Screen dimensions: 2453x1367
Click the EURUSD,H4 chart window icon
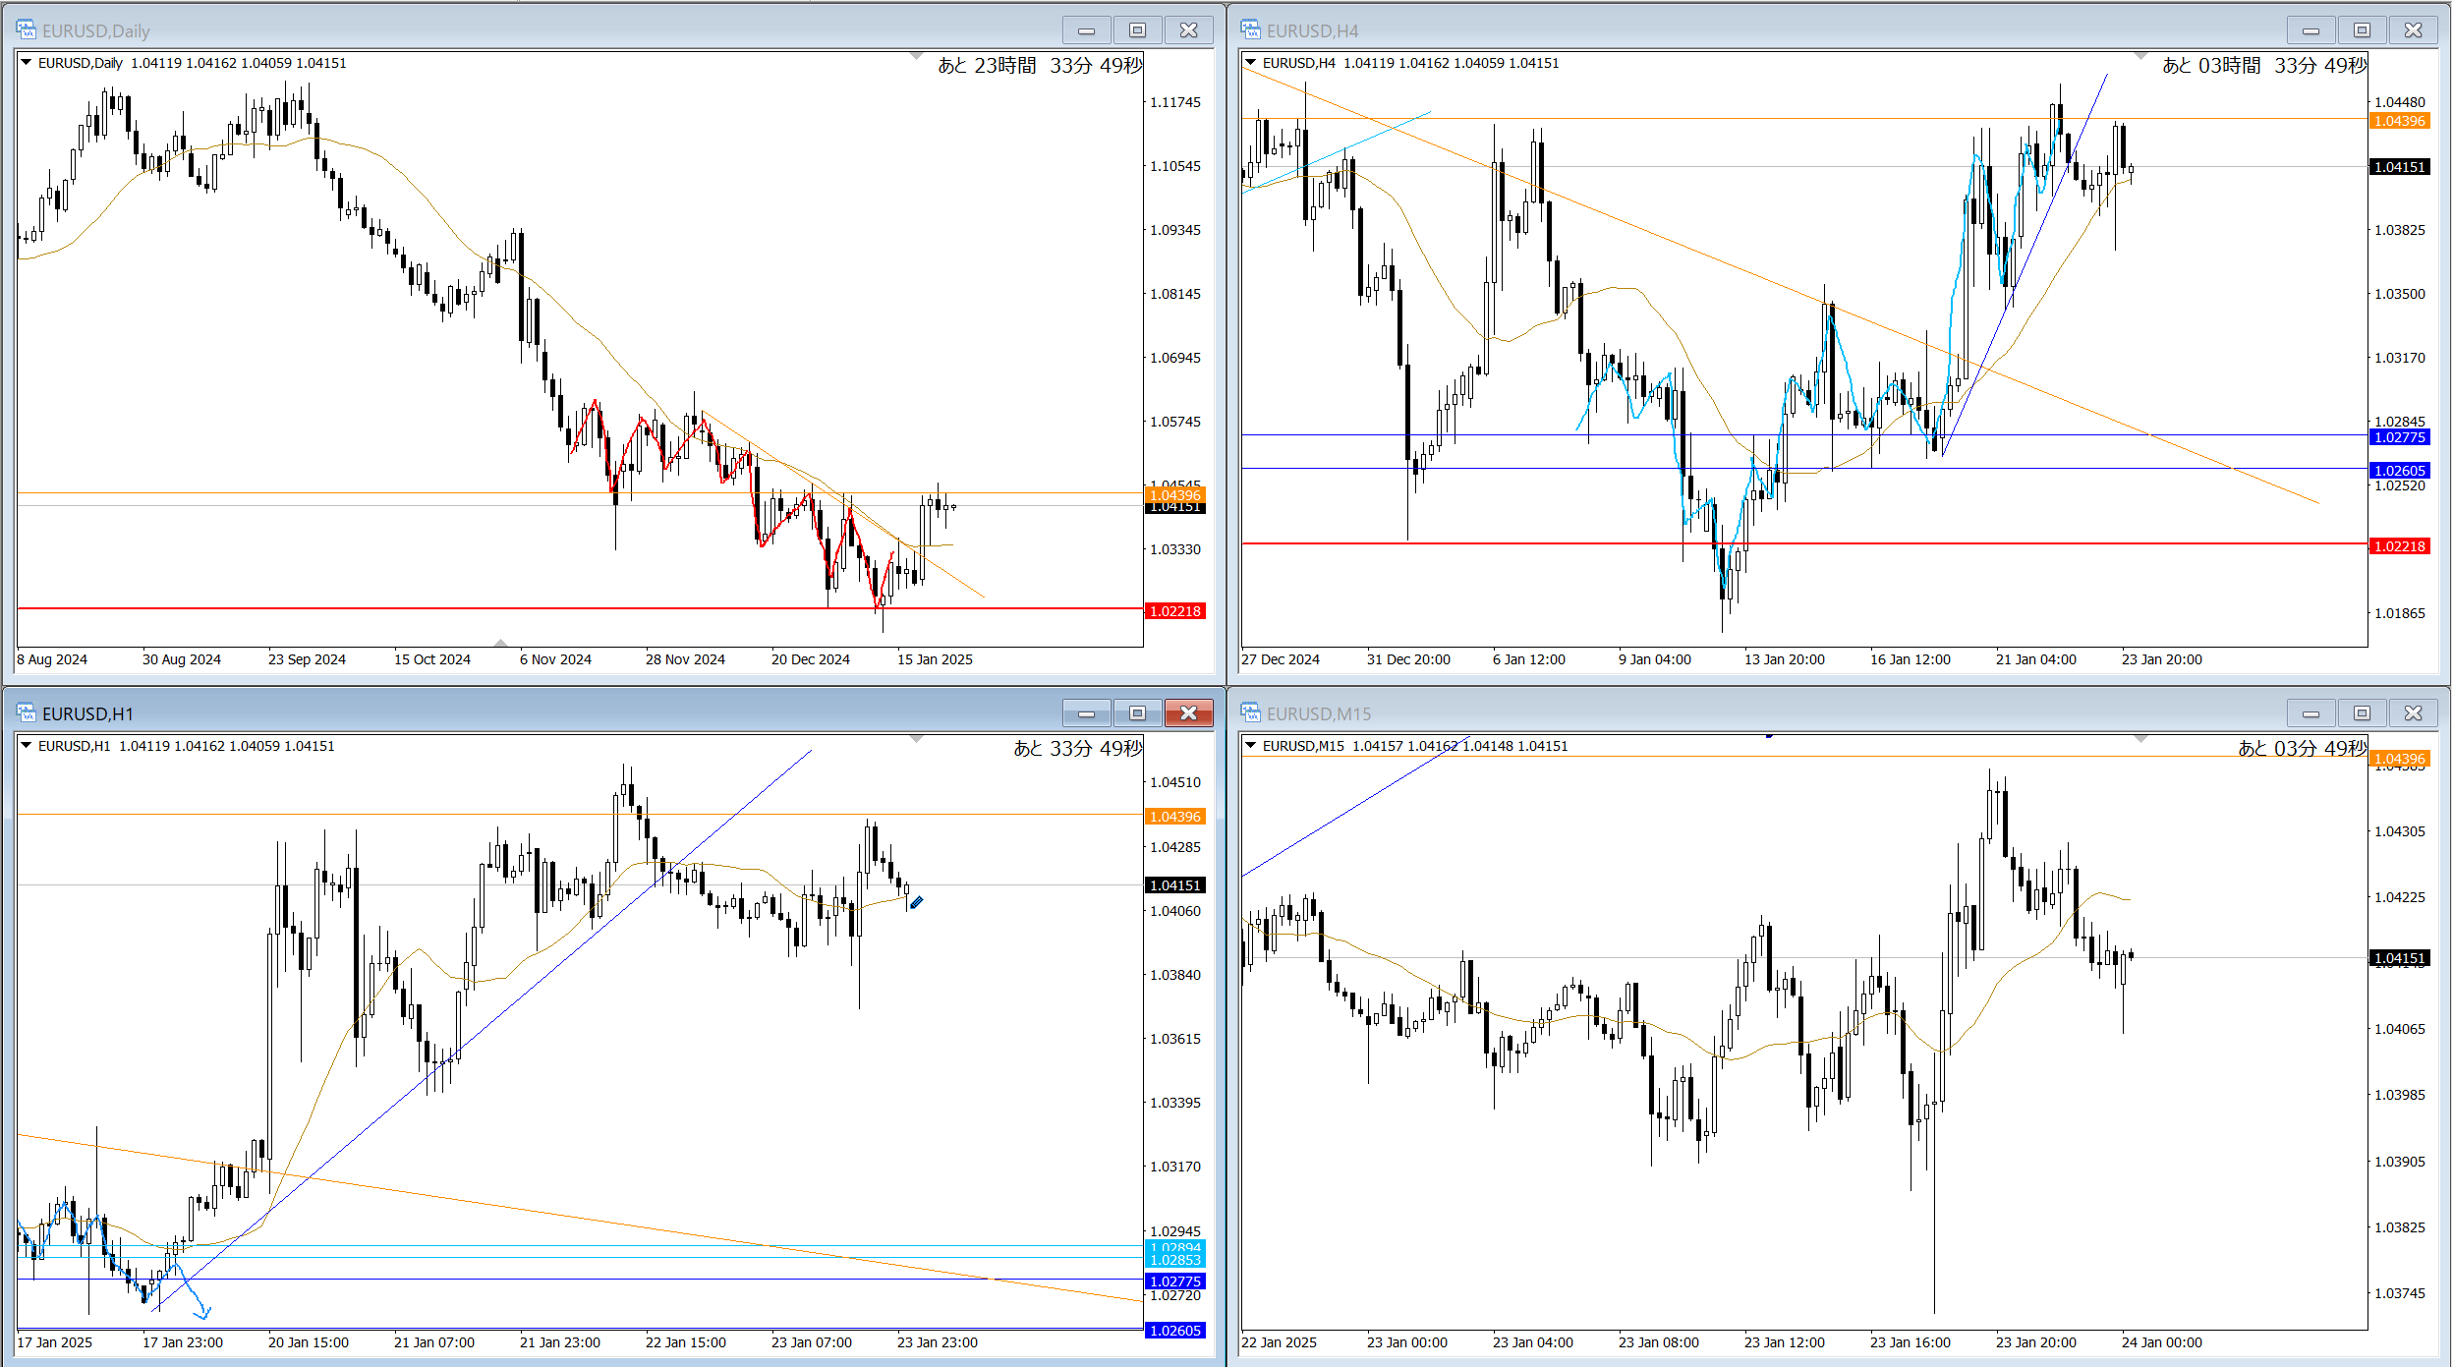coord(1250,29)
